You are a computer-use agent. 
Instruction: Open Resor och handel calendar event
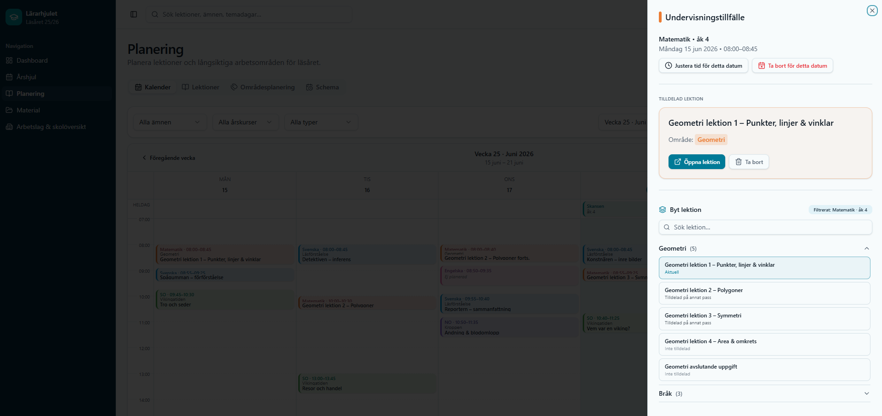point(367,383)
